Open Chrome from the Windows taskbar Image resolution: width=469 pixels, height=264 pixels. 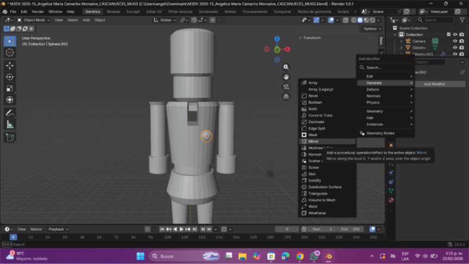point(300,256)
